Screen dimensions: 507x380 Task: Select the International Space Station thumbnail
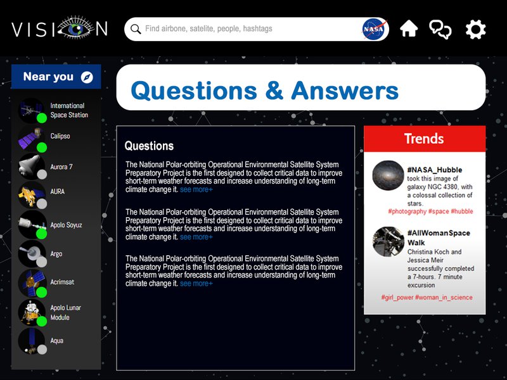(x=30, y=110)
